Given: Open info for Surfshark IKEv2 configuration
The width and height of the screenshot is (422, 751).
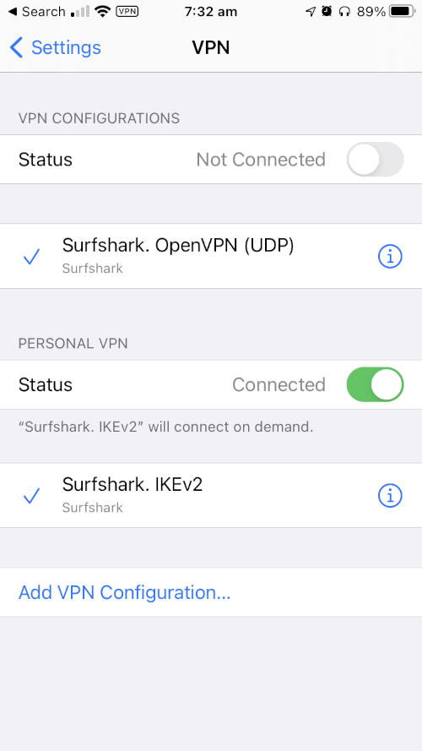Looking at the screenshot, I should (390, 496).
